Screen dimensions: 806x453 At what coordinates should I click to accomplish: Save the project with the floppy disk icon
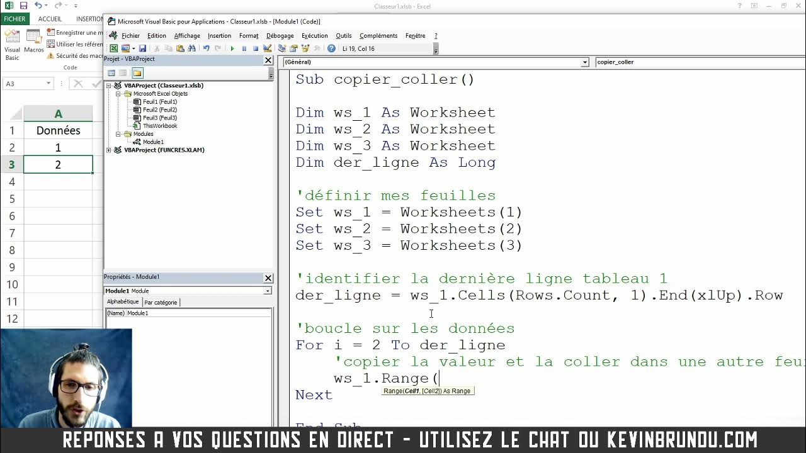(142, 48)
